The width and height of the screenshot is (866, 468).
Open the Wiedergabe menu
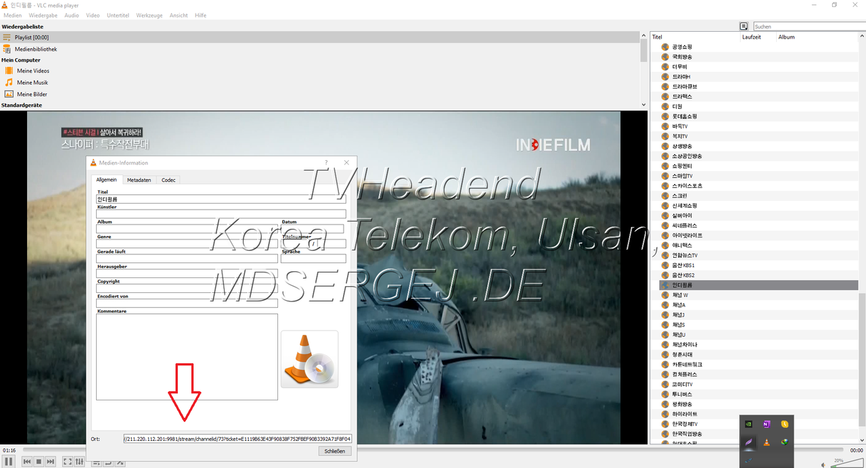(43, 15)
